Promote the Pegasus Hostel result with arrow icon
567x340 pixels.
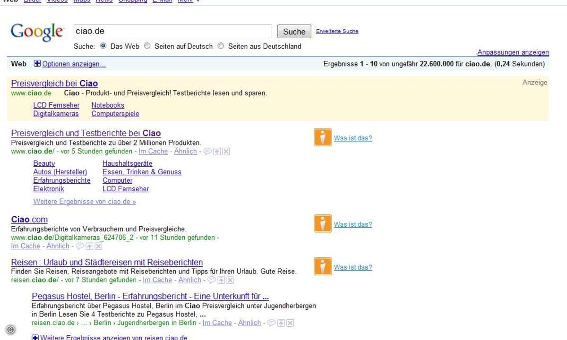tap(281, 323)
